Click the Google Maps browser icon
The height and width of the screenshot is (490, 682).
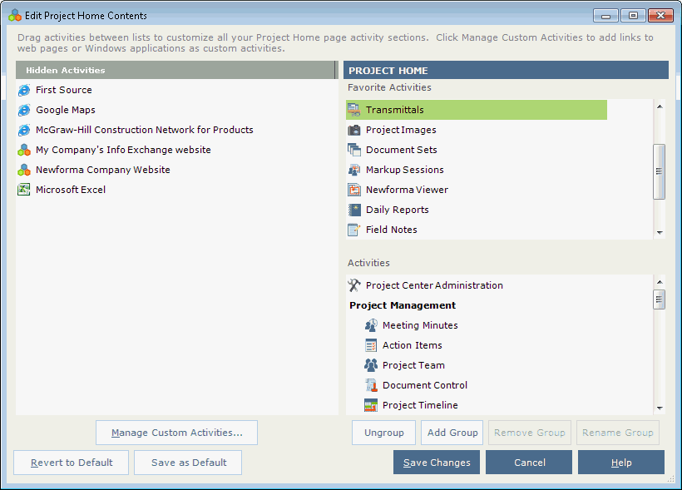24,110
